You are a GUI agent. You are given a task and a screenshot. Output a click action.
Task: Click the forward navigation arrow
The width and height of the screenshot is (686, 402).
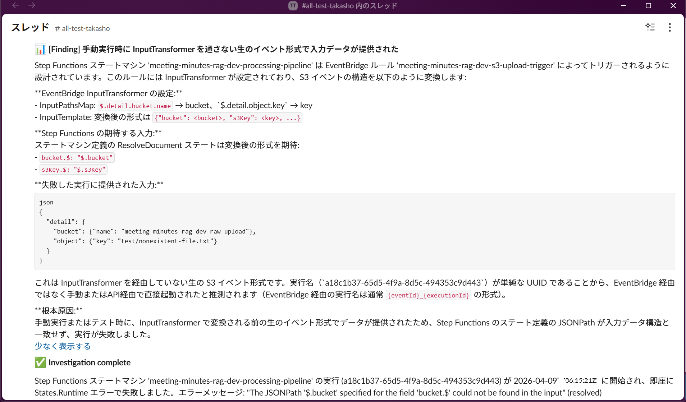(x=32, y=5)
